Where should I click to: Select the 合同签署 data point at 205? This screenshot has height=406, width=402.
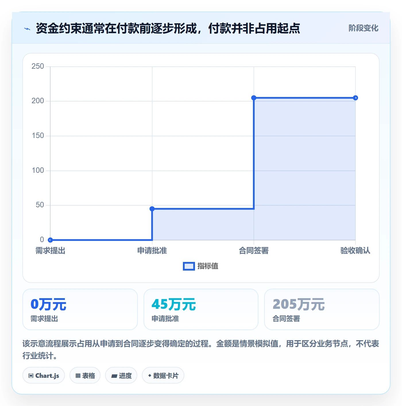click(254, 98)
